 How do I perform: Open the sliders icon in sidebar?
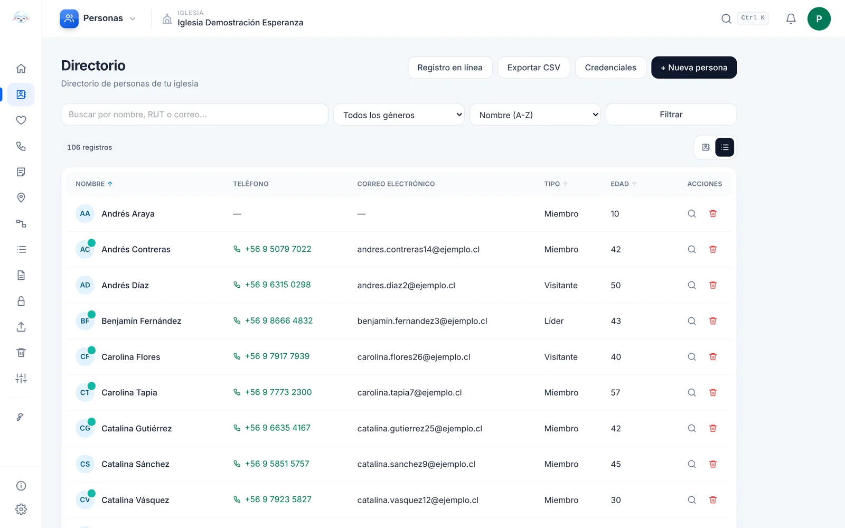click(x=21, y=379)
